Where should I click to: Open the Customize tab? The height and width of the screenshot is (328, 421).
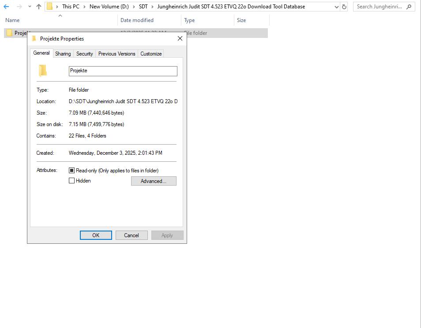[x=151, y=54]
